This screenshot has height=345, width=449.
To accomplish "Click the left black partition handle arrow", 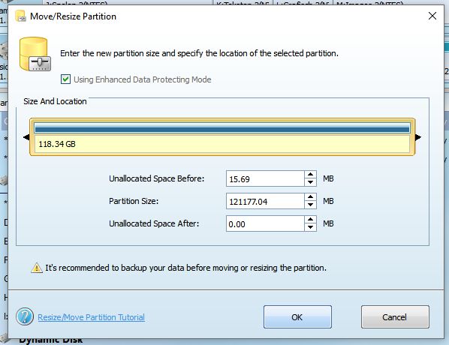I will point(26,137).
